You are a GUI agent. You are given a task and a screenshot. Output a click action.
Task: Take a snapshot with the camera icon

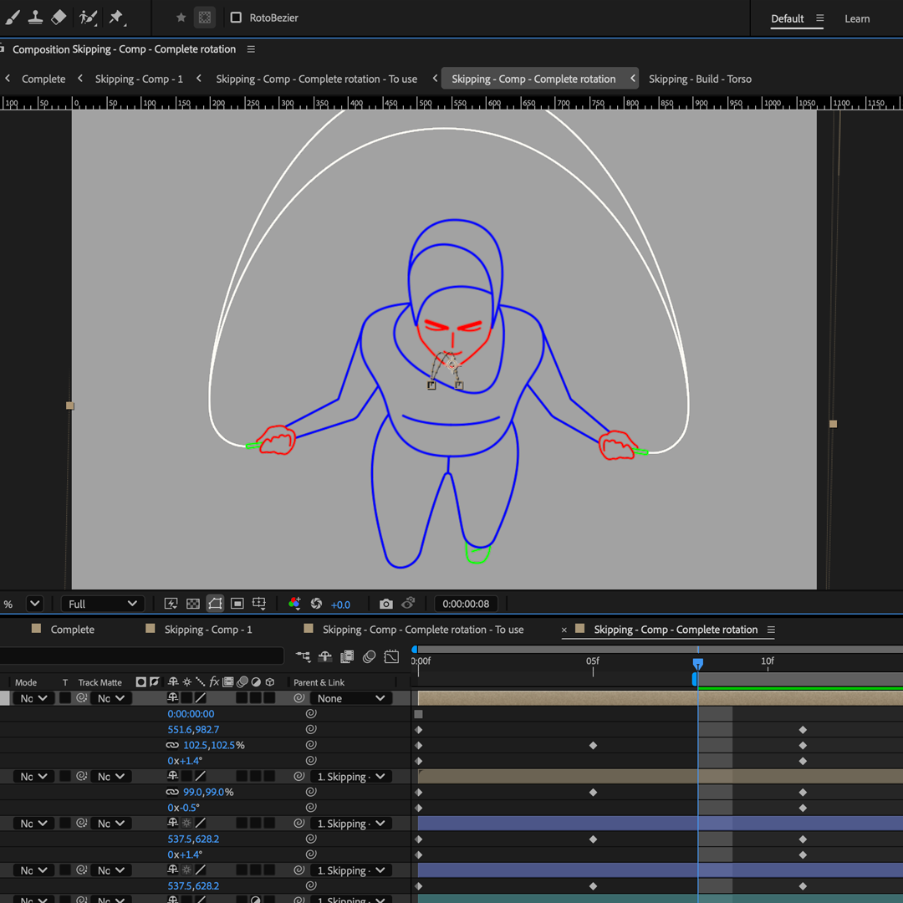click(385, 604)
